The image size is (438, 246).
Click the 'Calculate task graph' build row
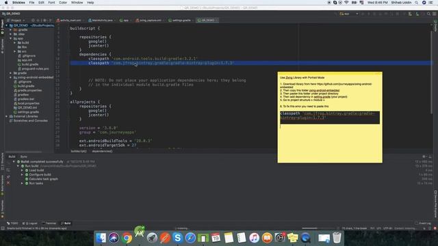tap(41, 179)
